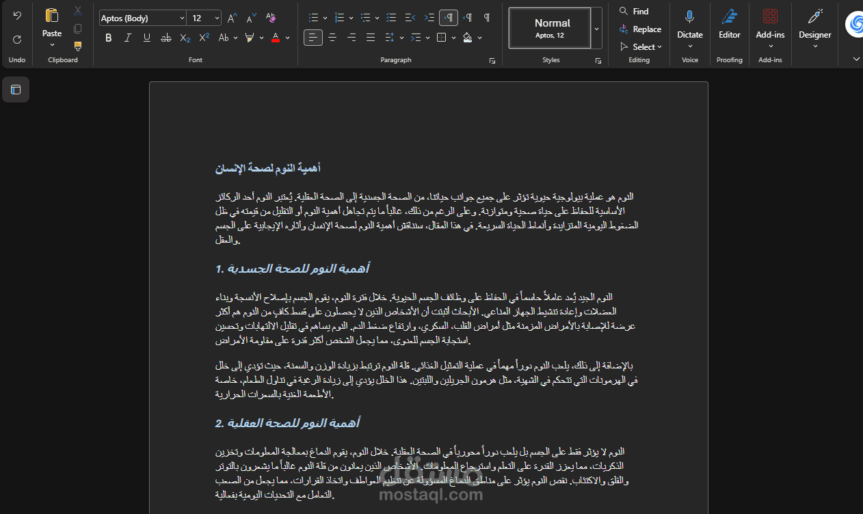Screen dimensions: 863x514
Task: Expand the multilevel list dropdown arrow
Action: point(377,18)
